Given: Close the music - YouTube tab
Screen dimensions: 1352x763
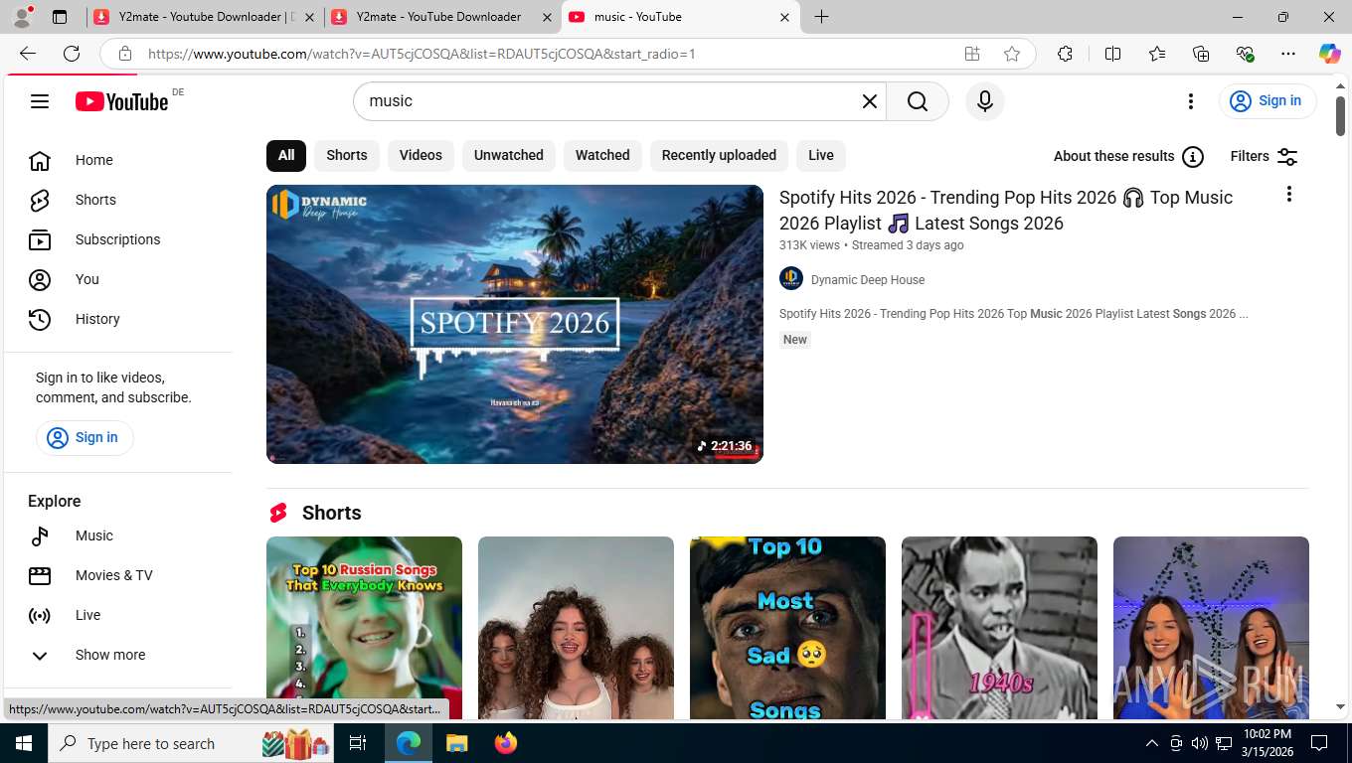Looking at the screenshot, I should 784,17.
